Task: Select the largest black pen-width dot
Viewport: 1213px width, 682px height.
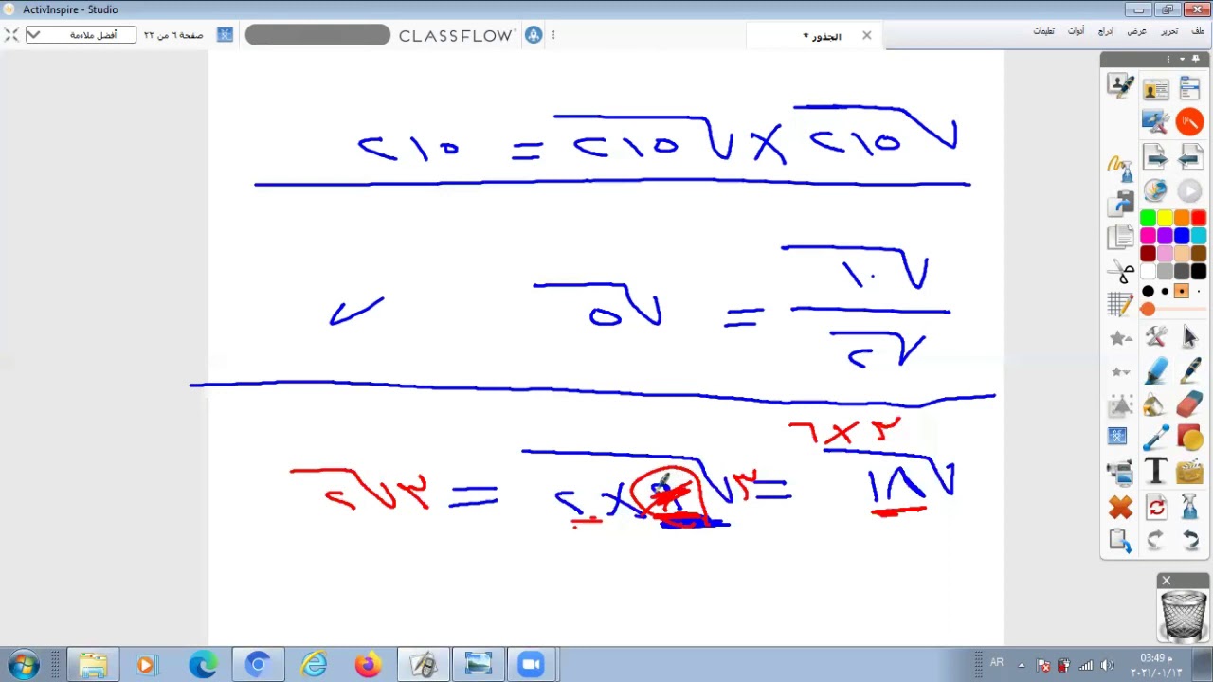Action: pyautogui.click(x=1148, y=292)
